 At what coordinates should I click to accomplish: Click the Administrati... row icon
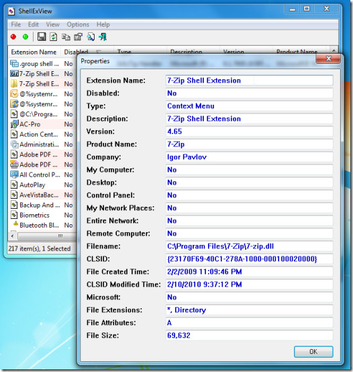14,144
